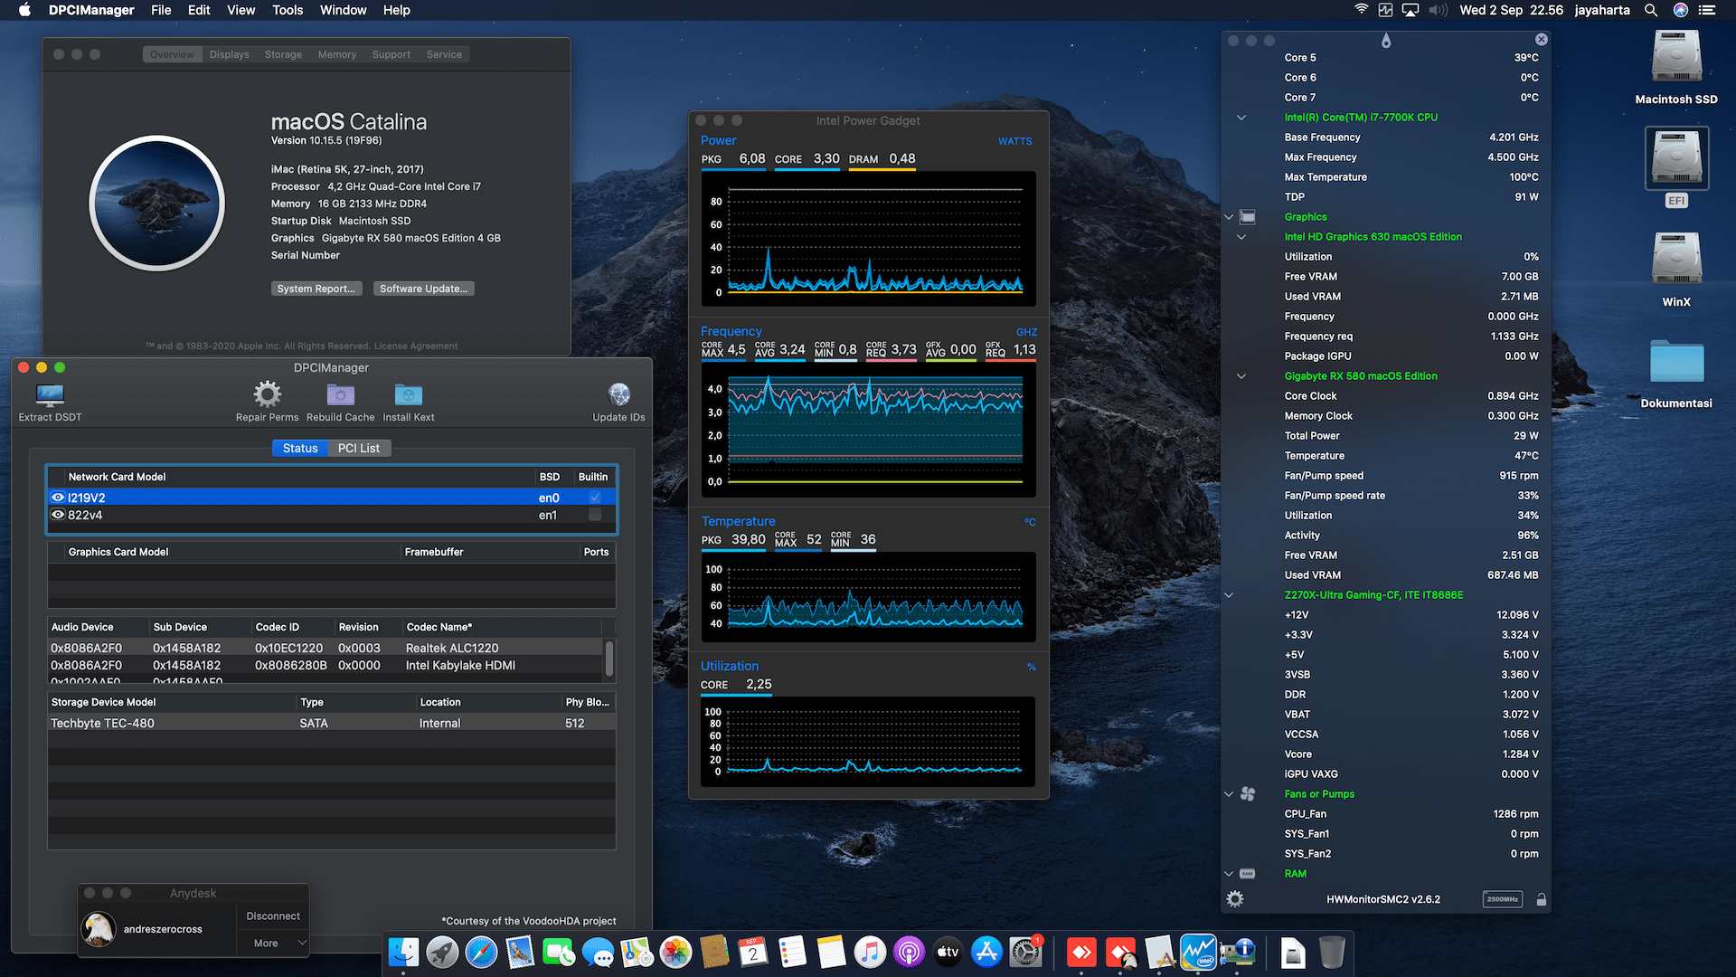Toggle the eye icon next to I219V2
The height and width of the screenshot is (977, 1736).
[x=57, y=498]
